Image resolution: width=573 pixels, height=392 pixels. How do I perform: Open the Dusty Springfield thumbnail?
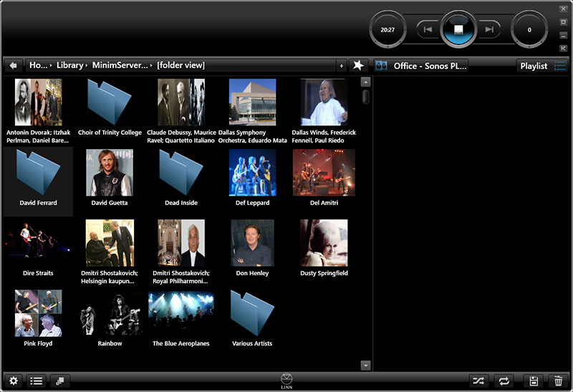coord(324,243)
